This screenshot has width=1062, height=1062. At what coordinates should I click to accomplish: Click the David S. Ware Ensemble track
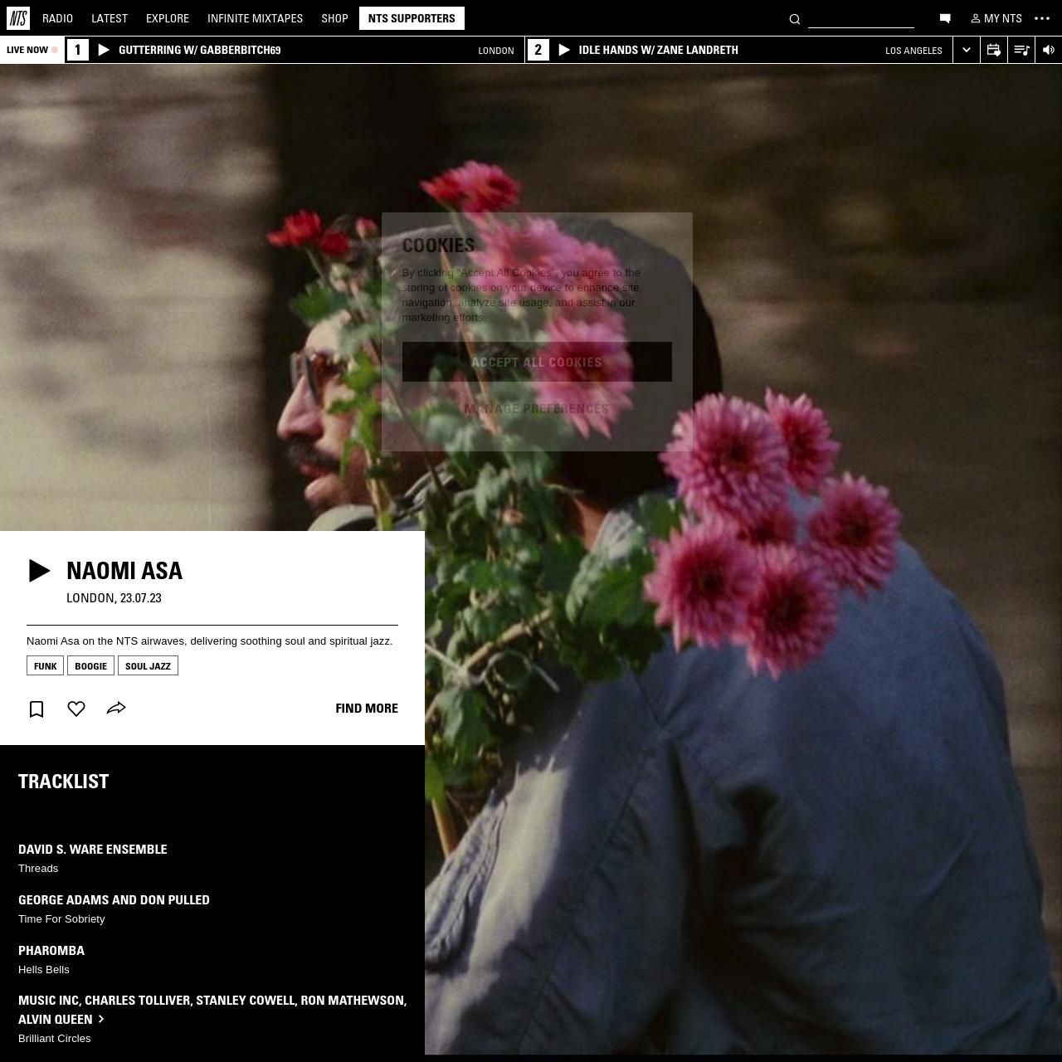click(x=93, y=850)
